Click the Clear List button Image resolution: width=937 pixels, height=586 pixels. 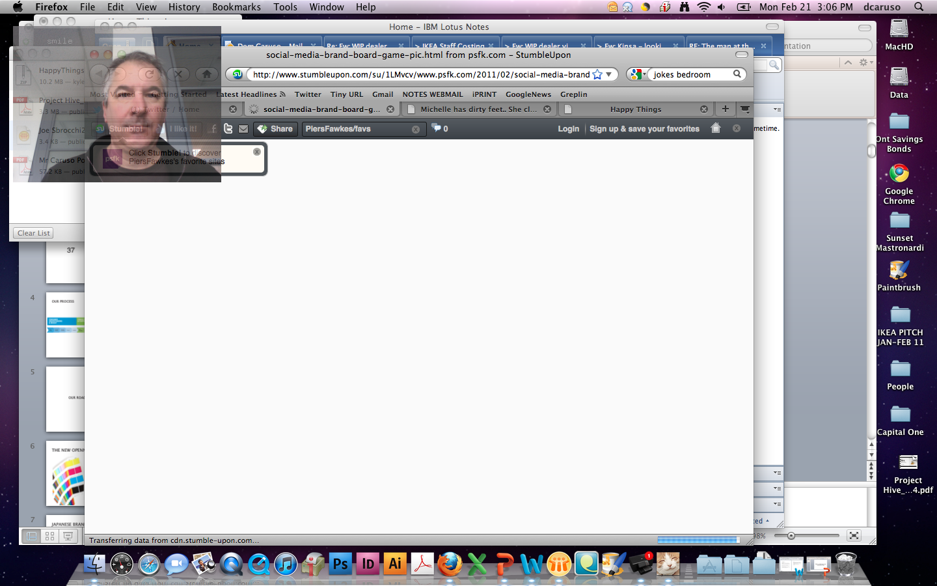pos(34,233)
